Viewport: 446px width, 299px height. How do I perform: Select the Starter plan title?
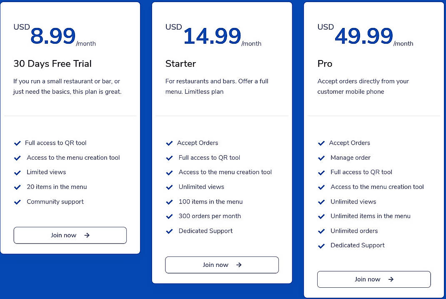pos(180,64)
